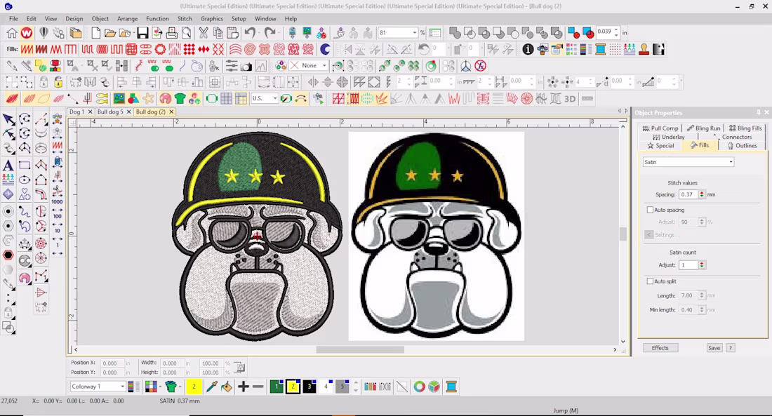This screenshot has height=416, width=772.
Task: Click the red Wilcom W logo icon
Action: [27, 33]
